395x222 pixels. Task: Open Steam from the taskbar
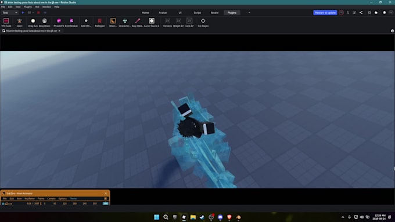point(202,217)
